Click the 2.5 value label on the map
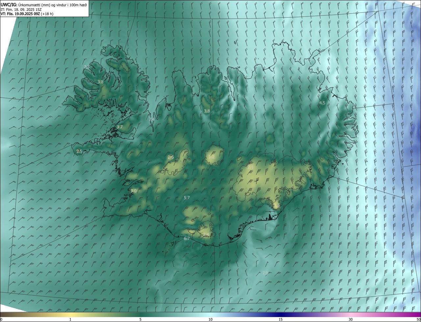The image size is (421, 322). click(171, 157)
